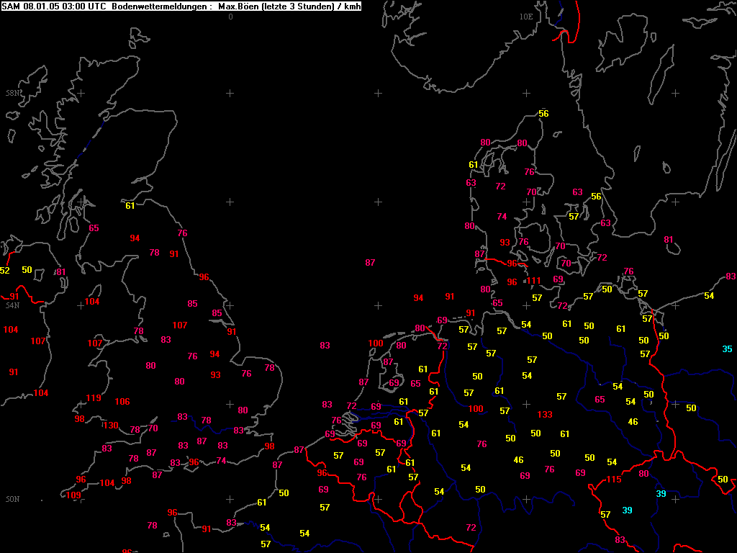Select the 115 reading near the Czech border
The height and width of the screenshot is (553, 737).
pyautogui.click(x=614, y=479)
